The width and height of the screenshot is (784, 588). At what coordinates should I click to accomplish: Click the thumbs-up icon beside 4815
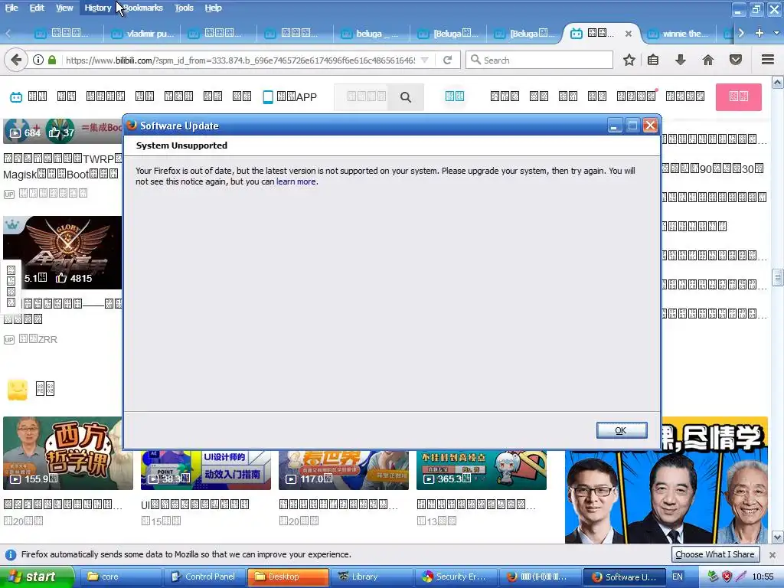[61, 278]
